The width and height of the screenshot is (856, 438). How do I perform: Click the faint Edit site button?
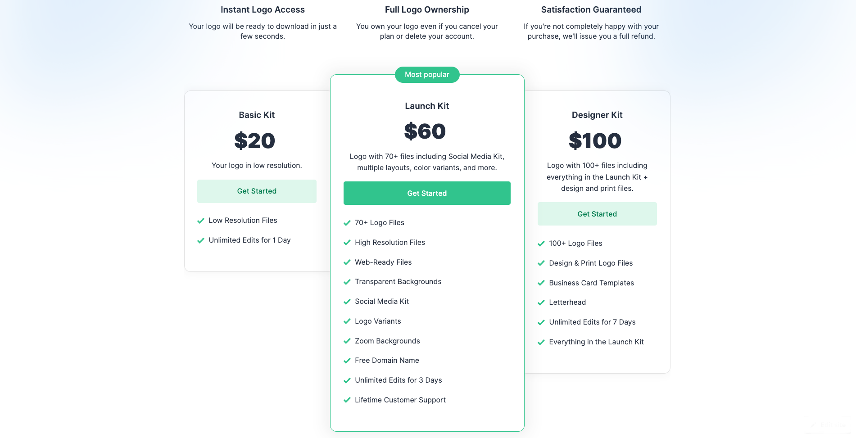(x=828, y=425)
